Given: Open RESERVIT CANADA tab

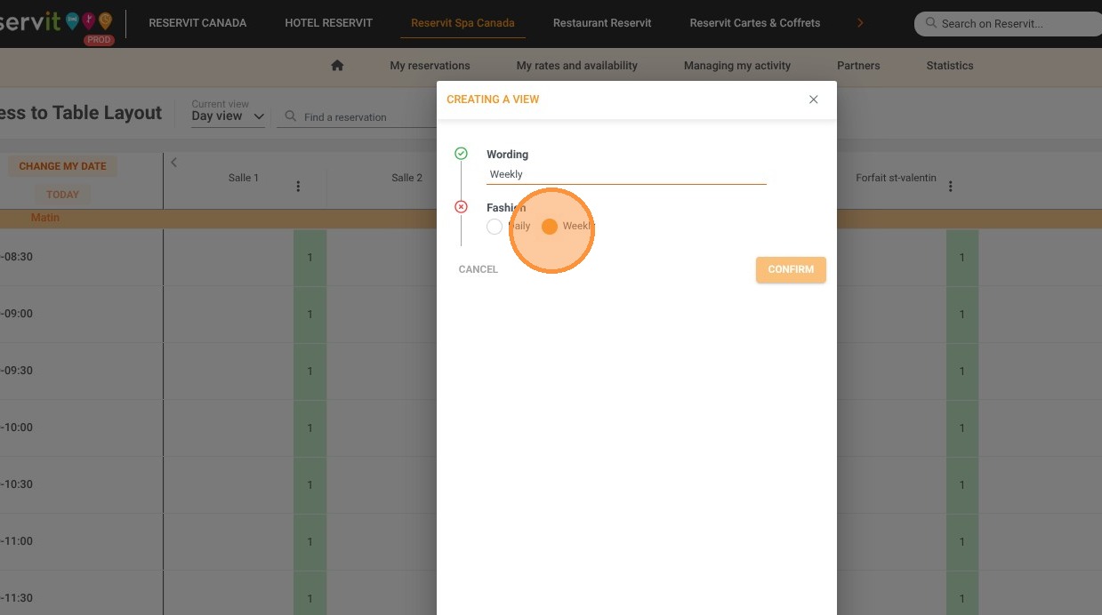Looking at the screenshot, I should 197,23.
